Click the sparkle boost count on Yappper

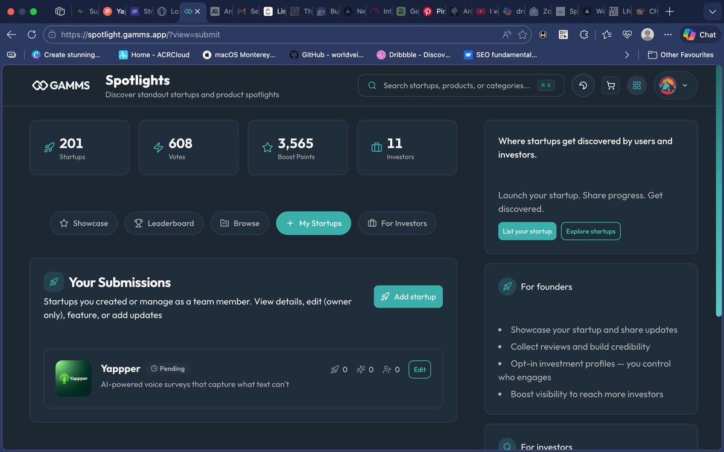[365, 369]
